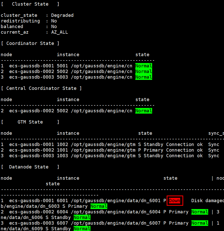Click instance number 5003
The image size is (224, 231).
click(62, 77)
